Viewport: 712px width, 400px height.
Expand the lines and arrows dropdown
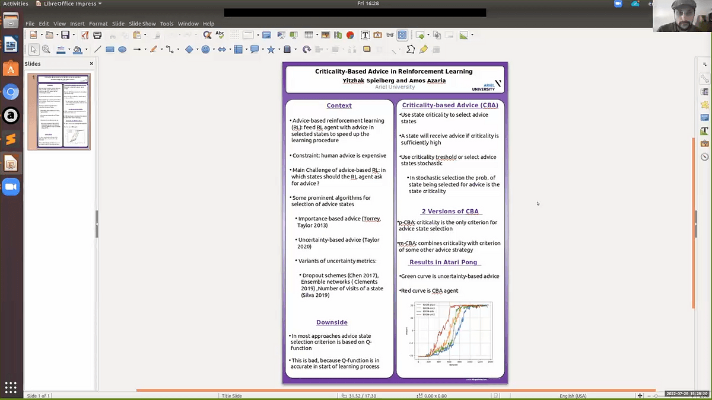tap(145, 49)
